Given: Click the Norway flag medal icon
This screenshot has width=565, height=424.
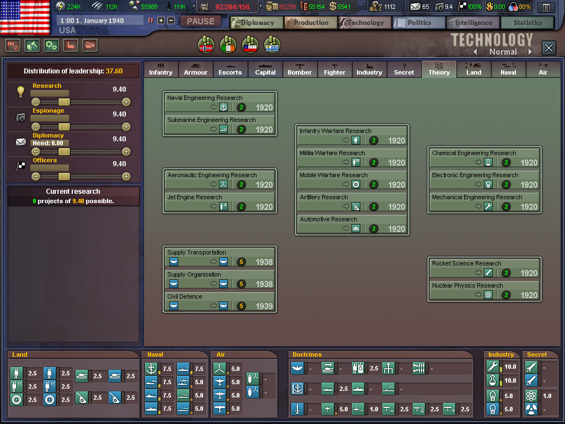Looking at the screenshot, I should 206,44.
